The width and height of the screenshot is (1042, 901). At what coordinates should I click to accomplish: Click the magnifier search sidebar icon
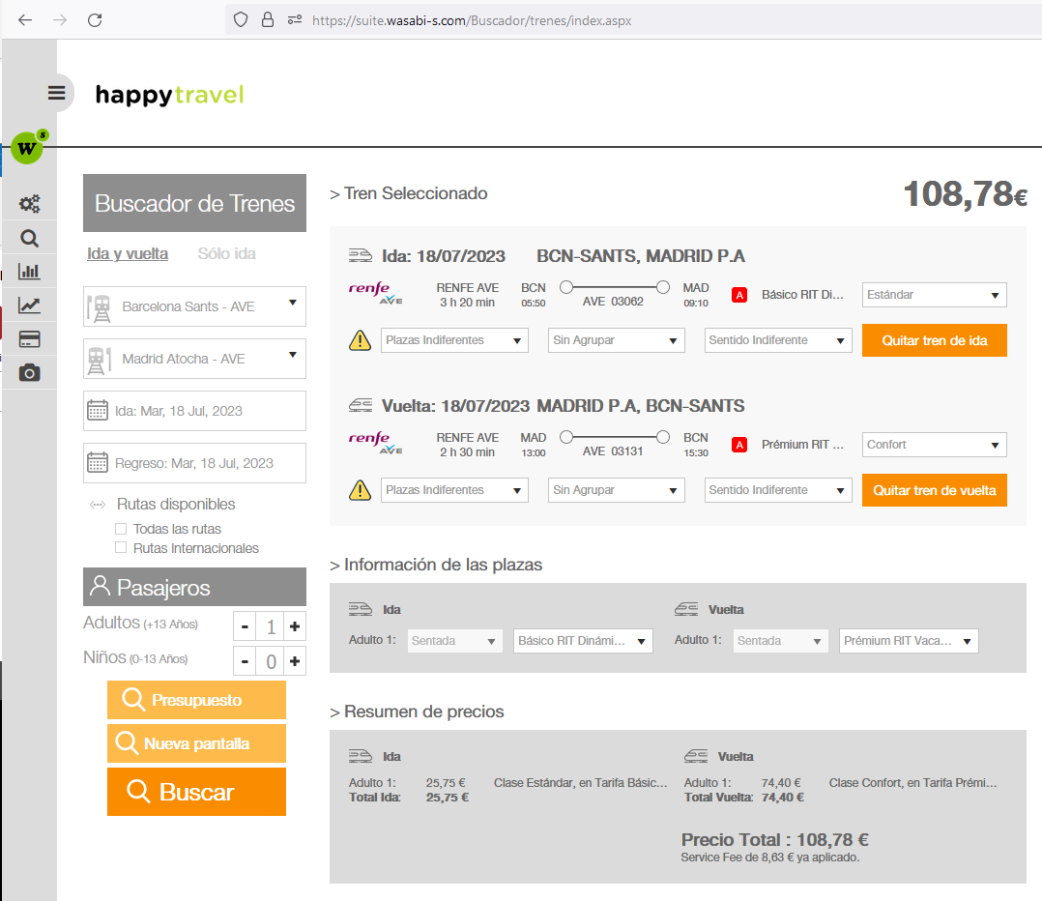30,238
